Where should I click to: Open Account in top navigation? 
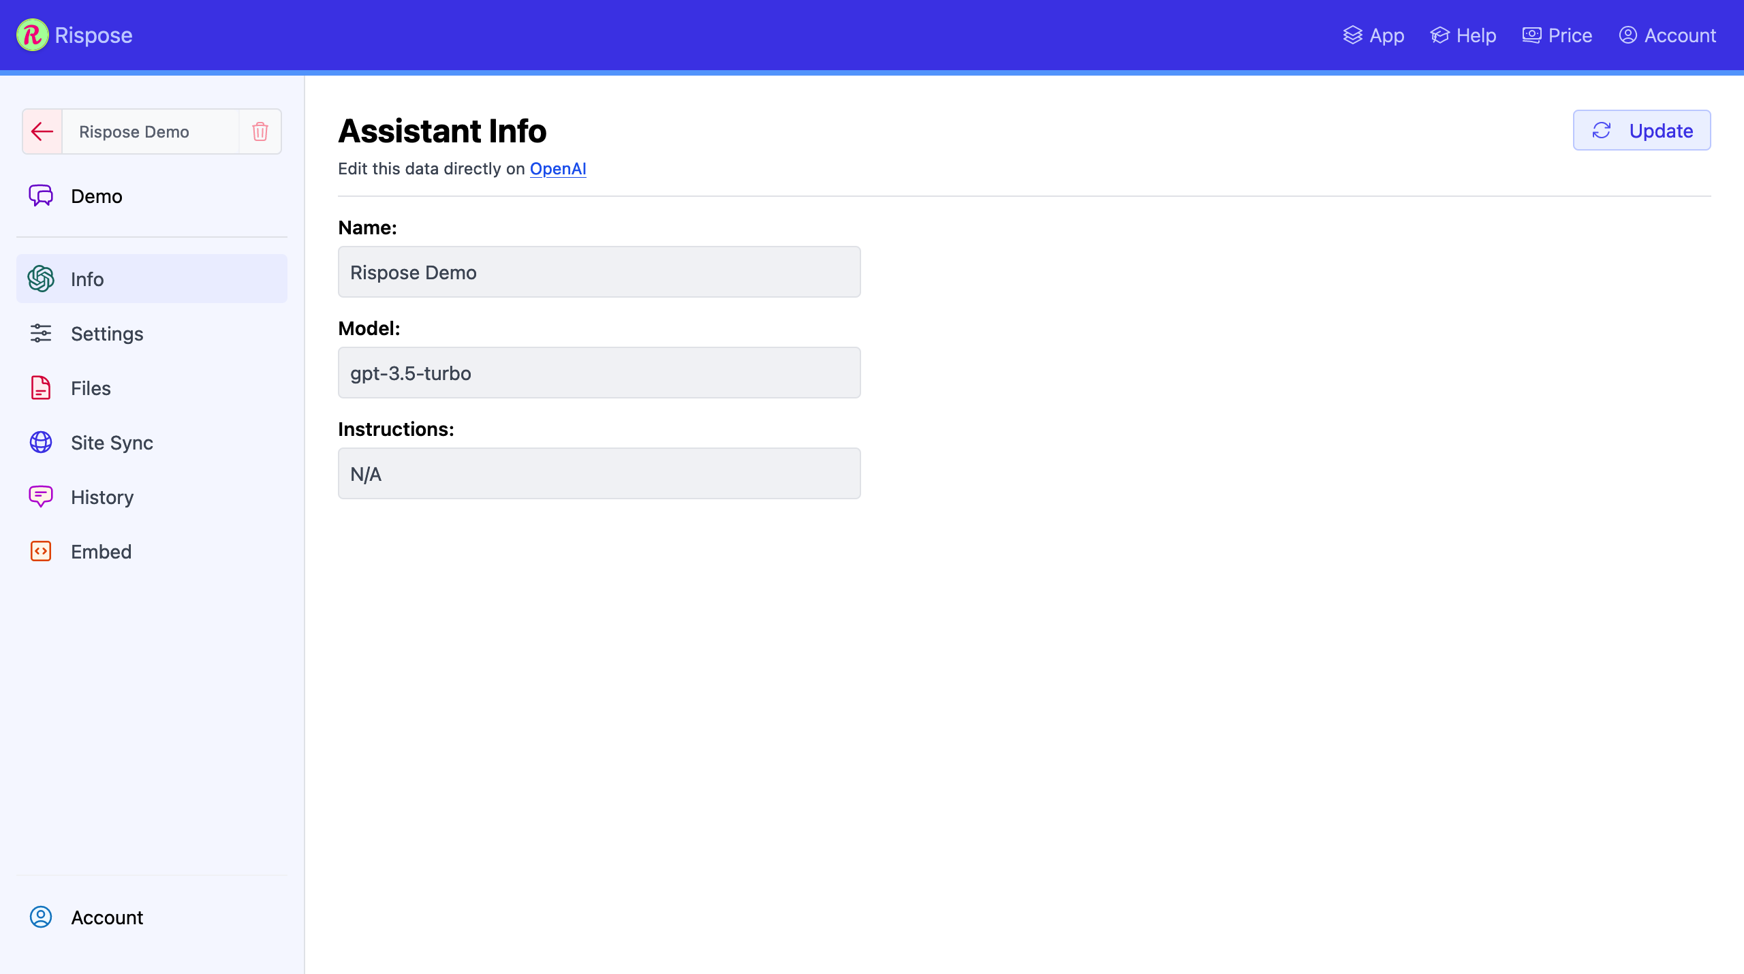[x=1668, y=35]
